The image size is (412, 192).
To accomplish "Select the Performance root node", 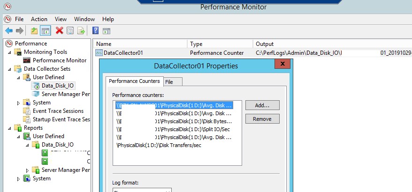I will (31, 44).
